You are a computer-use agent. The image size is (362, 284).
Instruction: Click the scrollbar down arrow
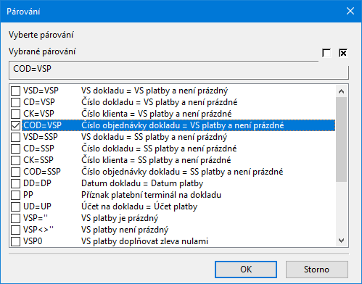[x=341, y=241]
